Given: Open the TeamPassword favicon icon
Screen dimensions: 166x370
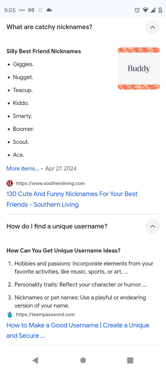Looking at the screenshot, I should [x=10, y=314].
